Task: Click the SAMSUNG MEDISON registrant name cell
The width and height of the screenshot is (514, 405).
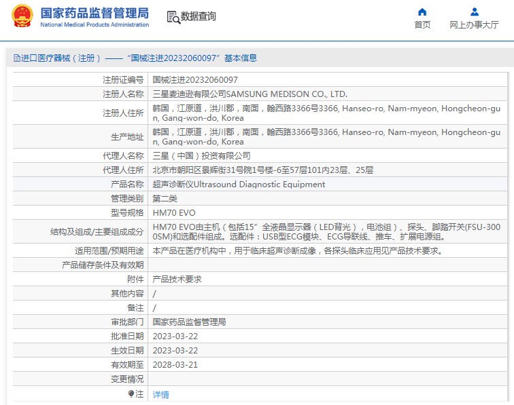Action: click(x=250, y=94)
